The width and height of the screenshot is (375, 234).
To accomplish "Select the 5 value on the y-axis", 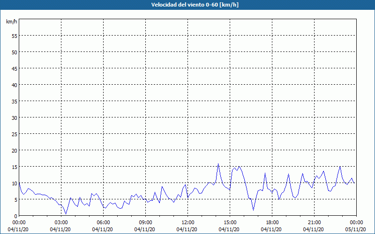I will click(x=16, y=200).
